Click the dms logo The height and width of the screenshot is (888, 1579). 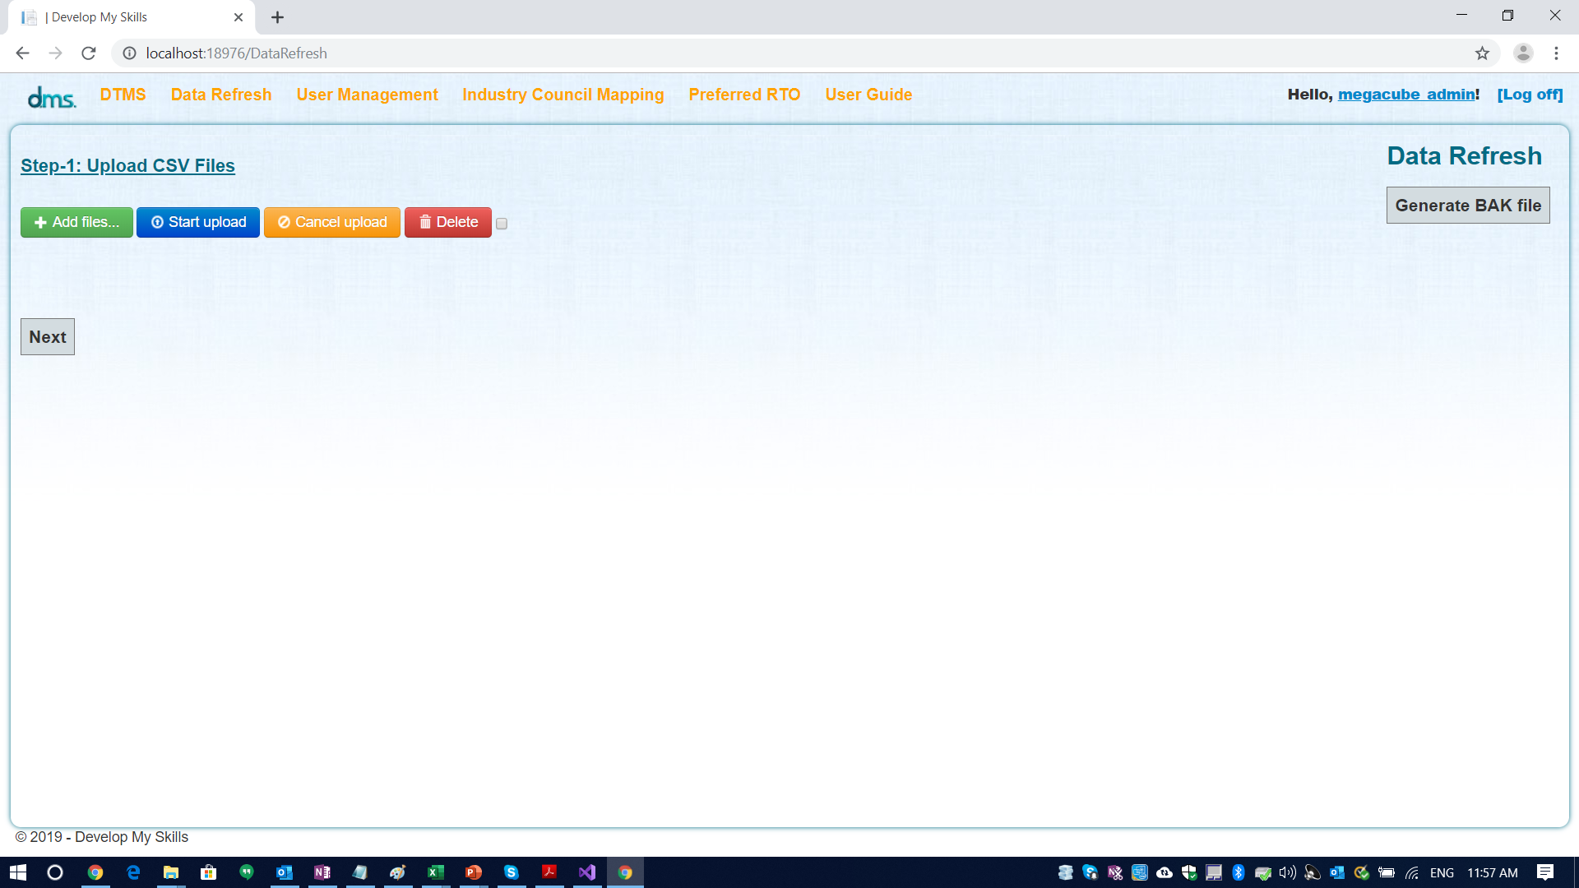point(51,97)
